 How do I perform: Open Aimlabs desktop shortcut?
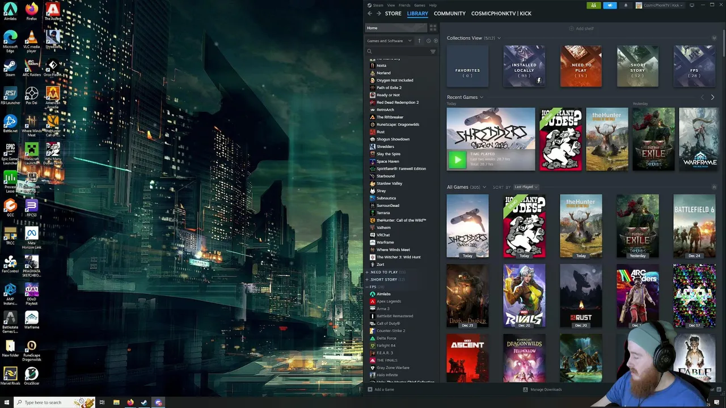point(10,11)
